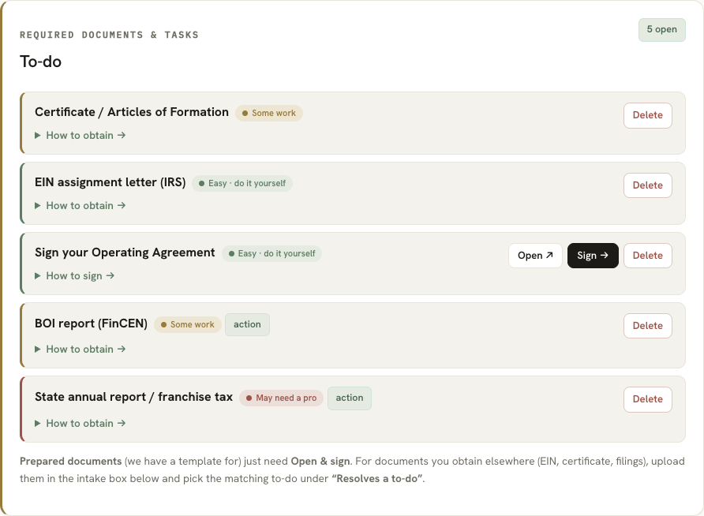
Task: Expand How to obtain under State annual report
Action: coord(81,423)
